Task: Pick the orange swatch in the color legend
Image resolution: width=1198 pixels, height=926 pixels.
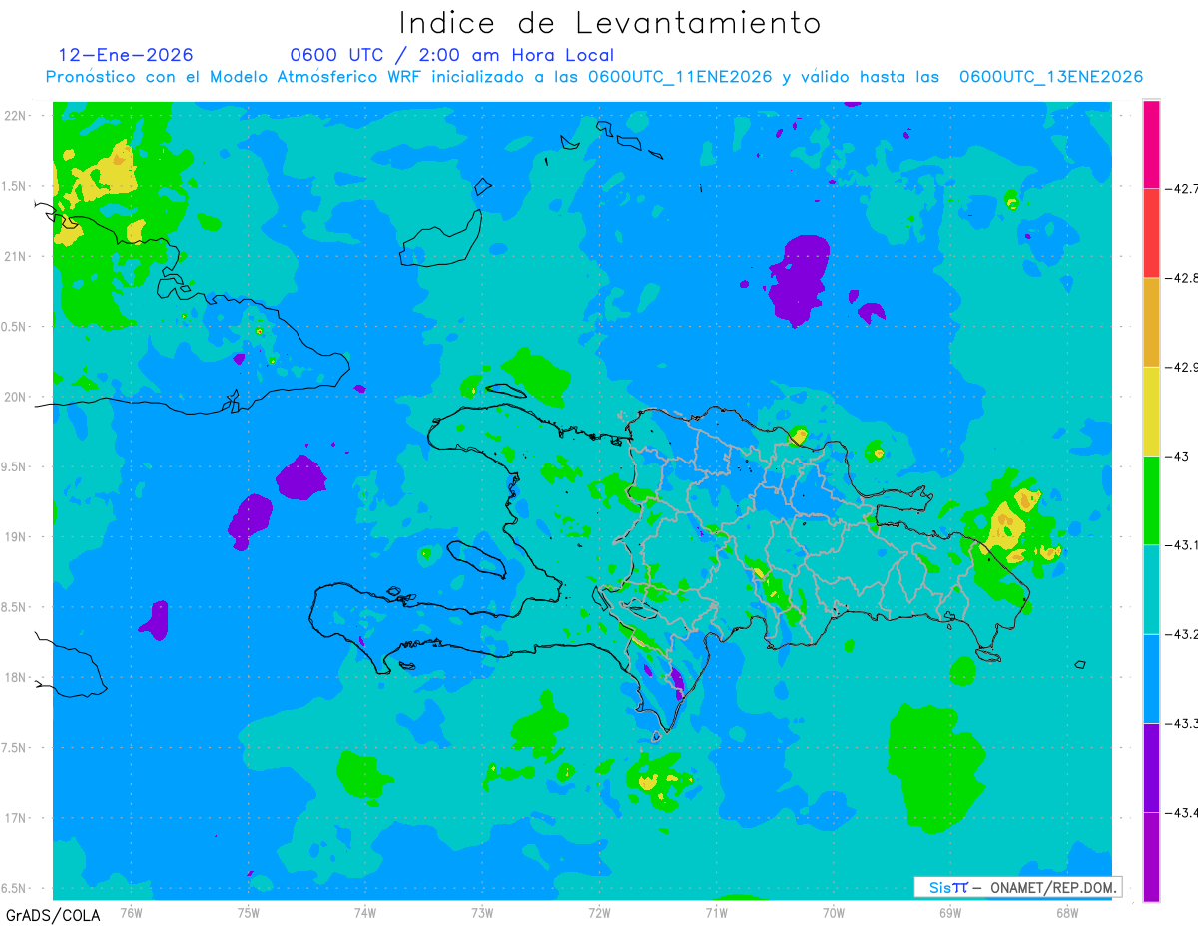Action: point(1152,322)
